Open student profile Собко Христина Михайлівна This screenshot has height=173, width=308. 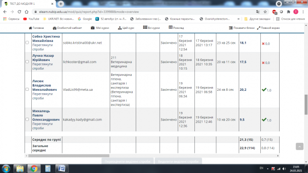[x=46, y=38]
